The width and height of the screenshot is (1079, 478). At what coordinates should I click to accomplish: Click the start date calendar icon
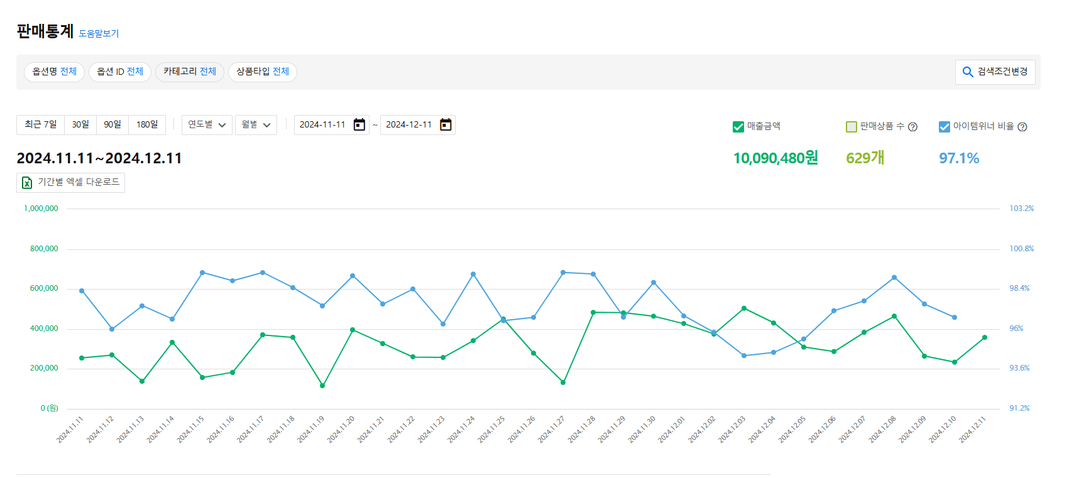tap(359, 125)
